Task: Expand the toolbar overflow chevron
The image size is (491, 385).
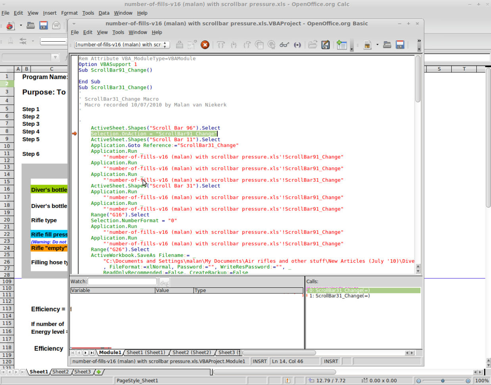Action: 419,41
